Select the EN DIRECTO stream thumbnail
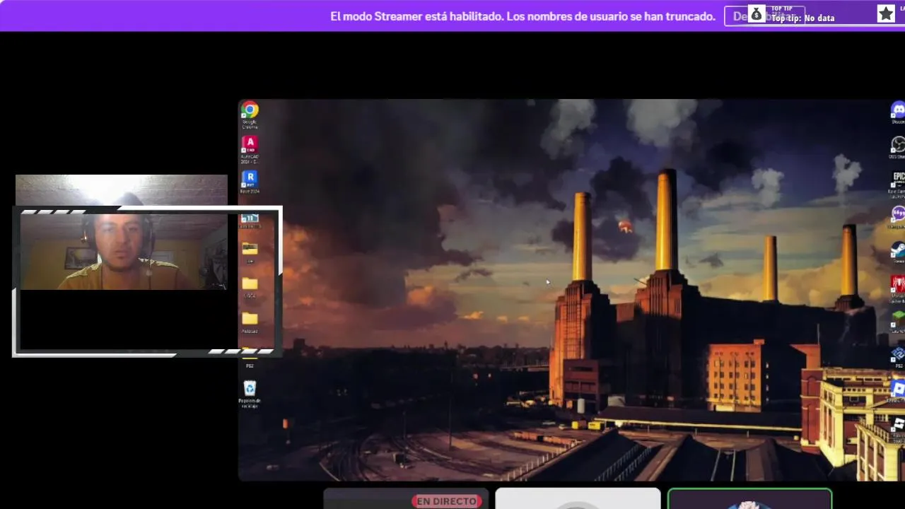905x509 pixels. 406,498
